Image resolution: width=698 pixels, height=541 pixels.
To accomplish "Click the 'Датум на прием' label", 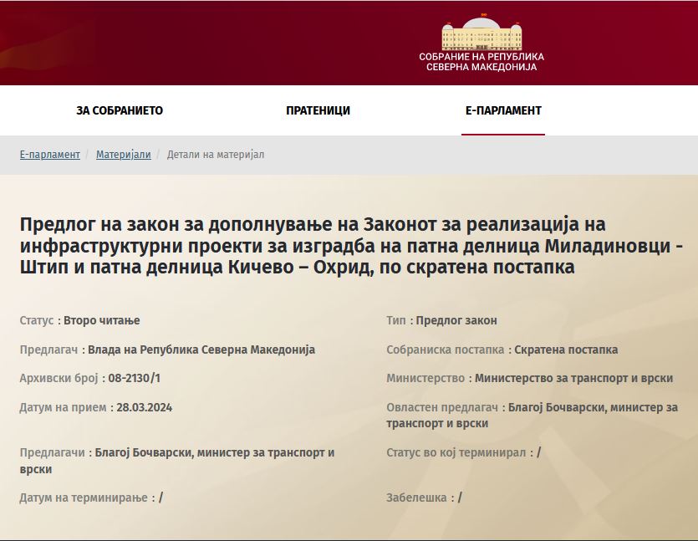I will (x=63, y=407).
